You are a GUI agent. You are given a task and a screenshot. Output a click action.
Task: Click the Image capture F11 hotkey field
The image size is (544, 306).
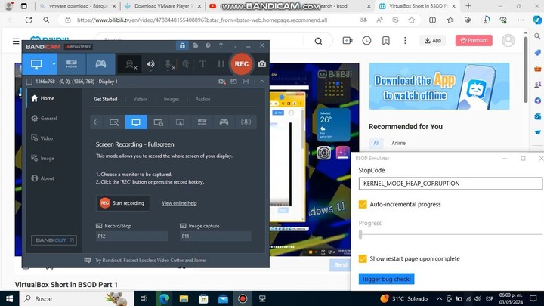215,236
